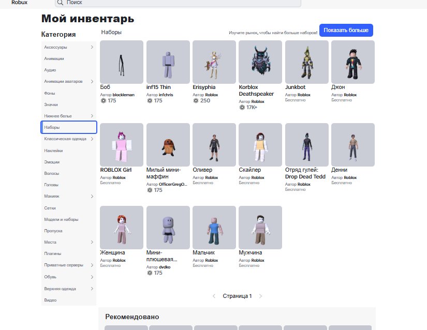Viewport: 427px width, 330px height.
Task: Open the Мужчина bundle thumbnail
Action: pyautogui.click(x=260, y=228)
